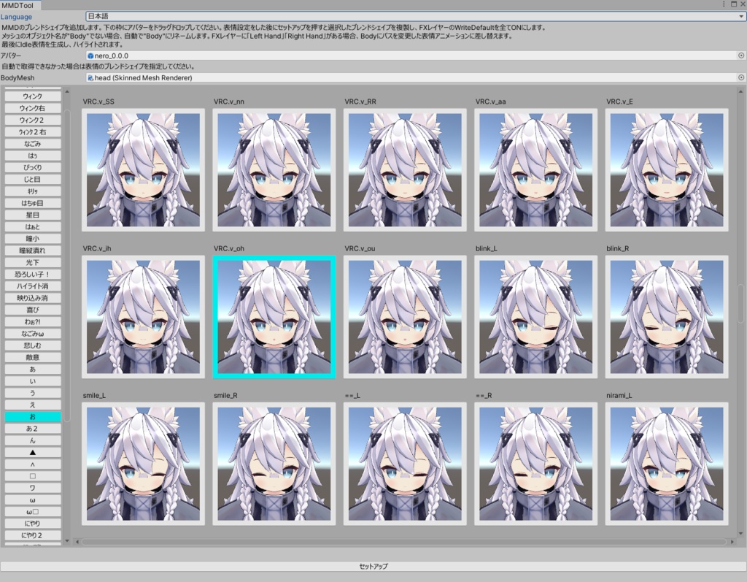The width and height of the screenshot is (747, 582).
Task: Select the ∧ mouth shape entry
Action: [33, 464]
